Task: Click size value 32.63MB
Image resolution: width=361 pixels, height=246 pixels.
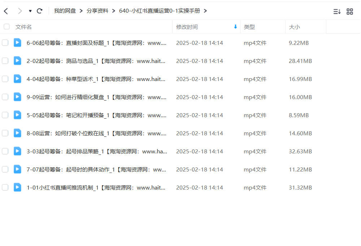Action: tap(300, 151)
